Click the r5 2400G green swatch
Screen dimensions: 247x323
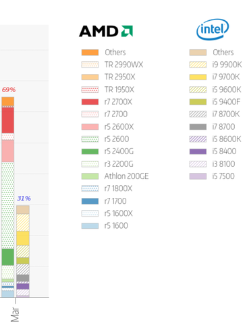coord(90,151)
